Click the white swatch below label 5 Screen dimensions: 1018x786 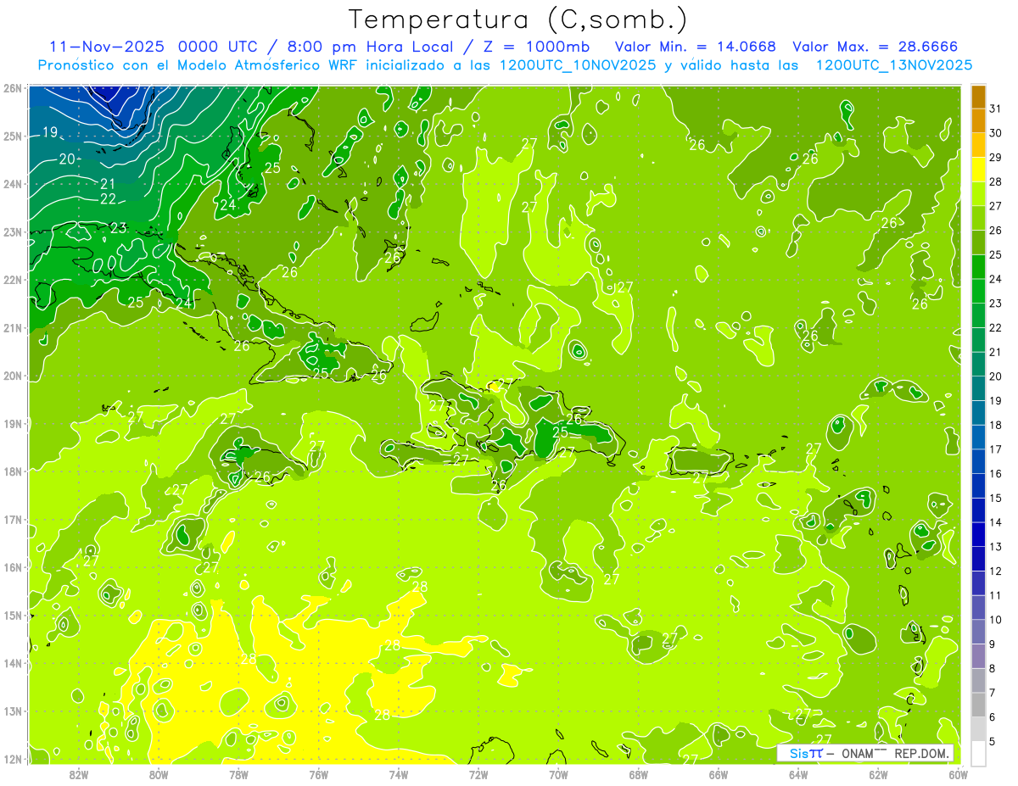pyautogui.click(x=979, y=753)
